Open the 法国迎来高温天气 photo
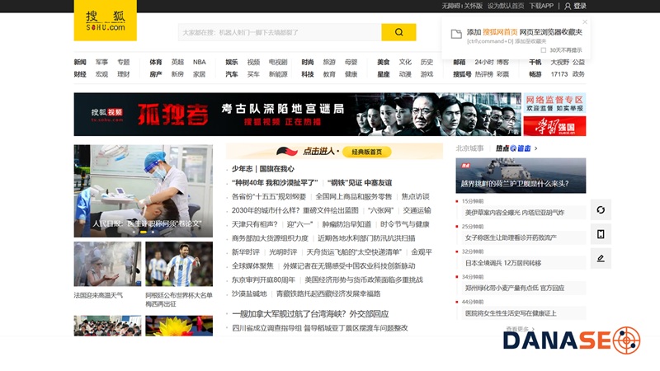 (107, 264)
